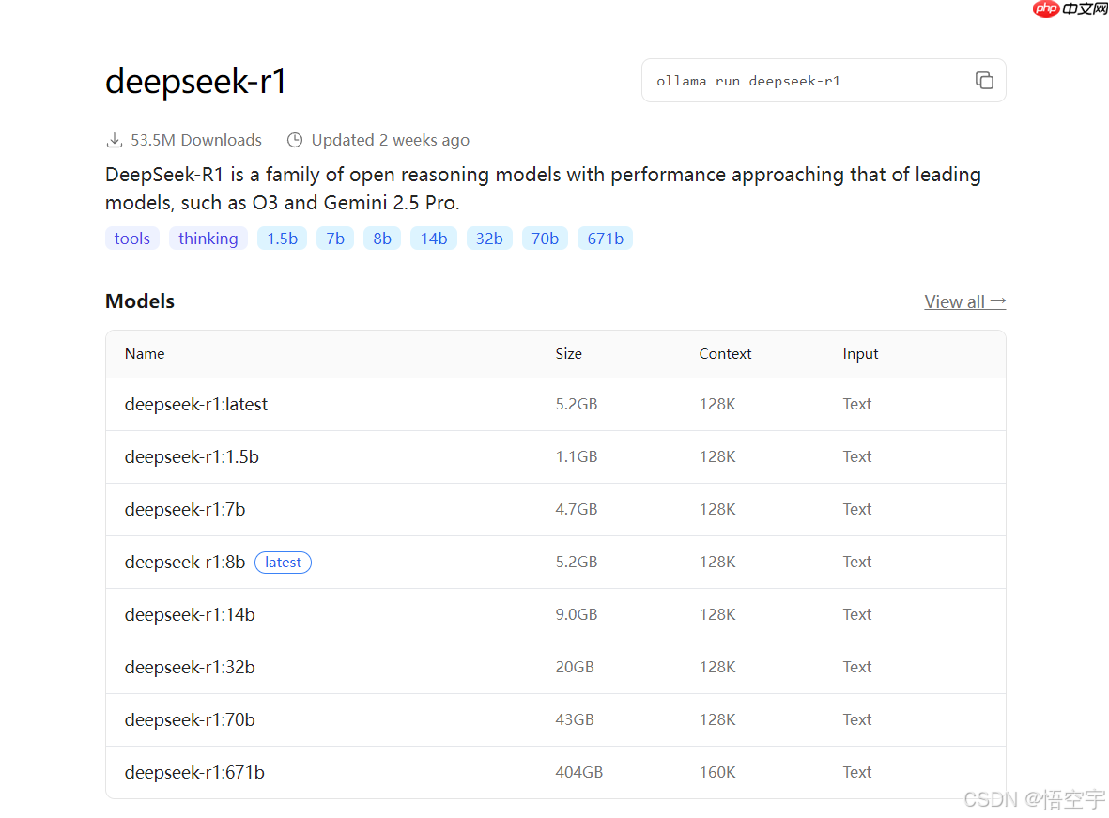Open the deepseek-r1:7b model
The height and width of the screenshot is (818, 1109).
pyautogui.click(x=185, y=510)
